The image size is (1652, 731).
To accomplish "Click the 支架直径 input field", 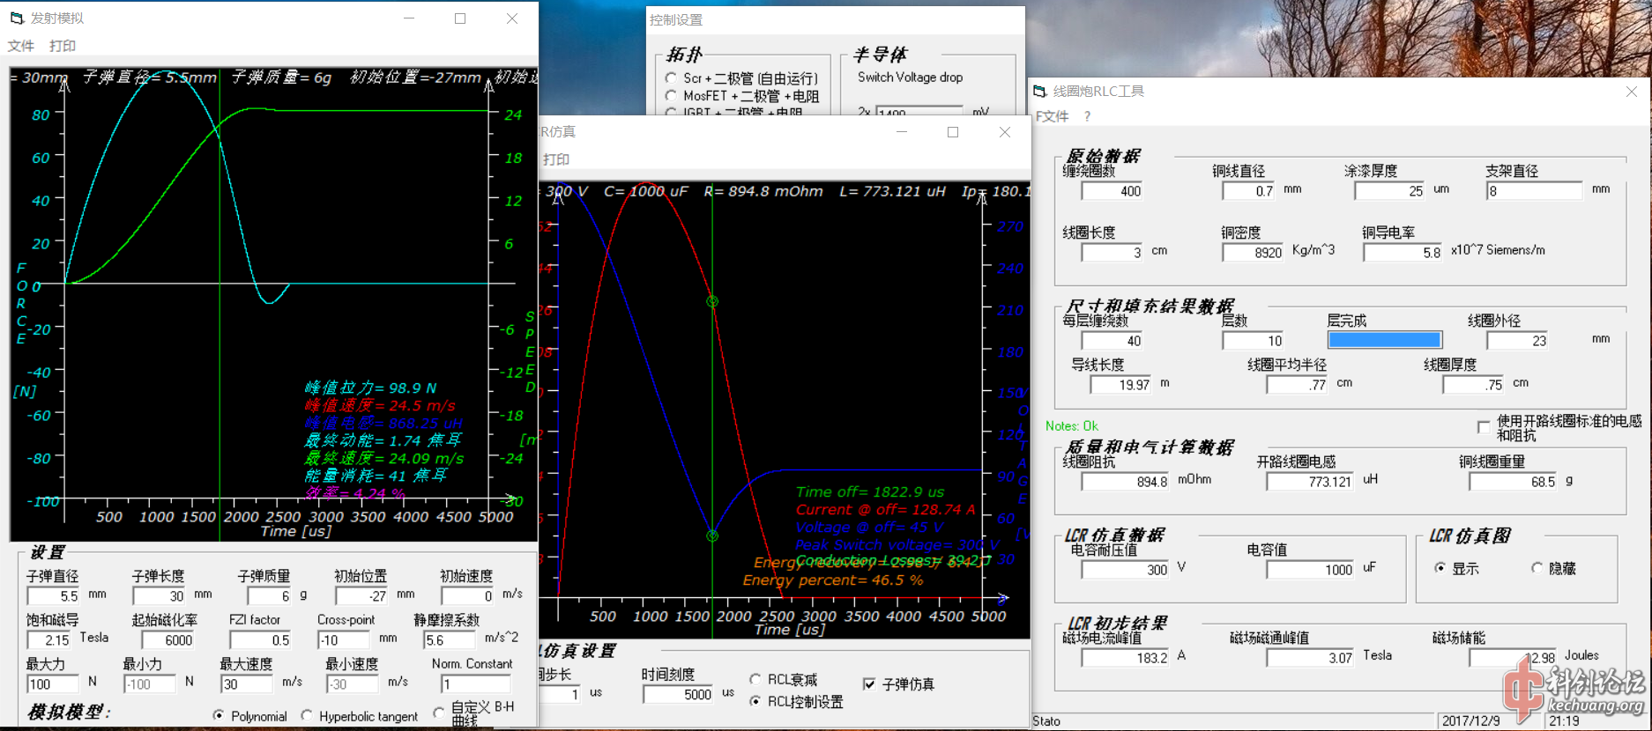I will 1535,191.
